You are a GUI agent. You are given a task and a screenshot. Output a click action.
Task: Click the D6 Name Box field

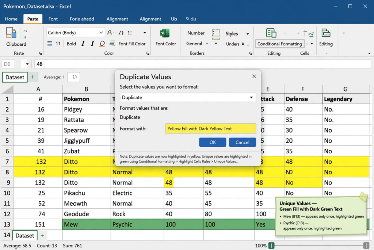[x=8, y=64]
